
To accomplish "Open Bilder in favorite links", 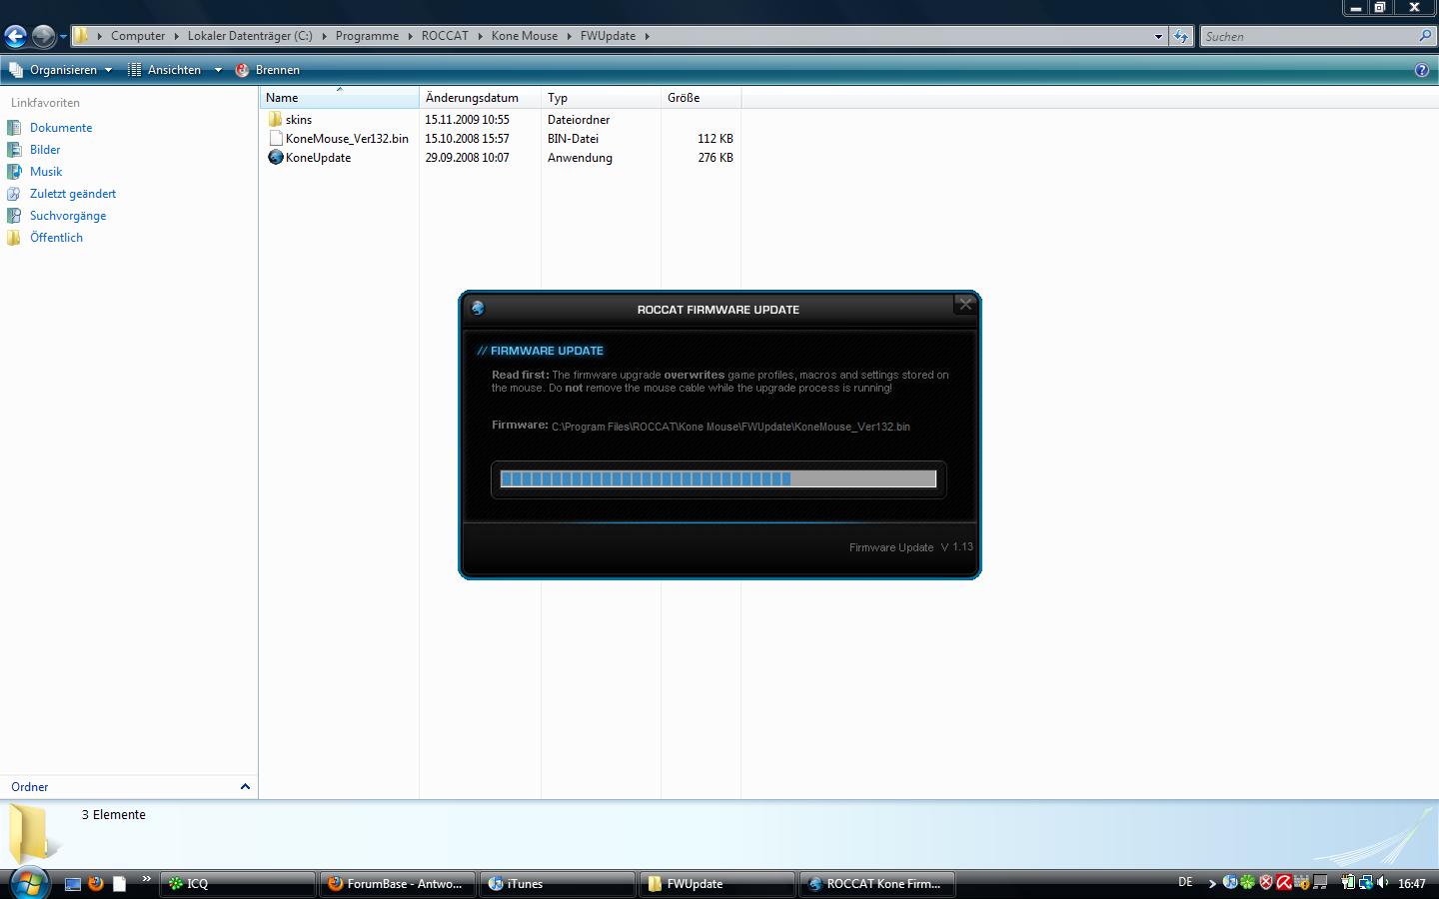I will tap(45, 150).
